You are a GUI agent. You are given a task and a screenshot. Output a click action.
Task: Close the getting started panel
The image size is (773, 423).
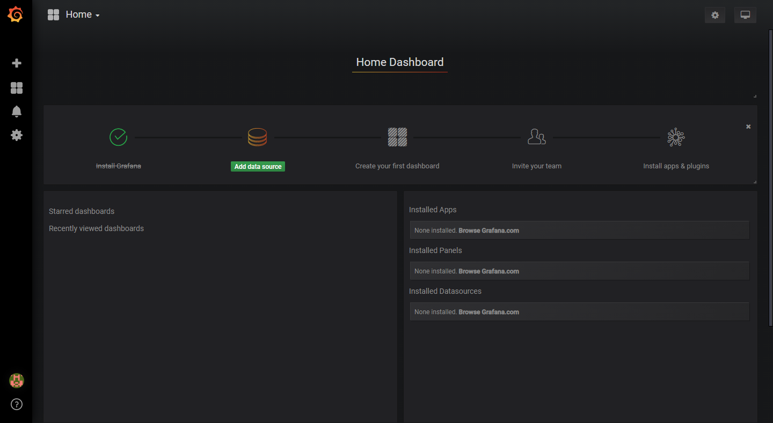tap(748, 127)
